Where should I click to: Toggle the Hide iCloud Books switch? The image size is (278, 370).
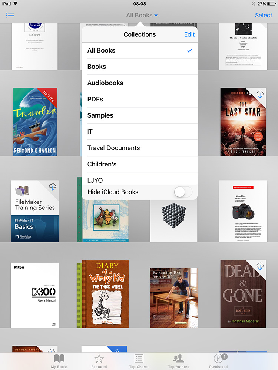click(183, 192)
